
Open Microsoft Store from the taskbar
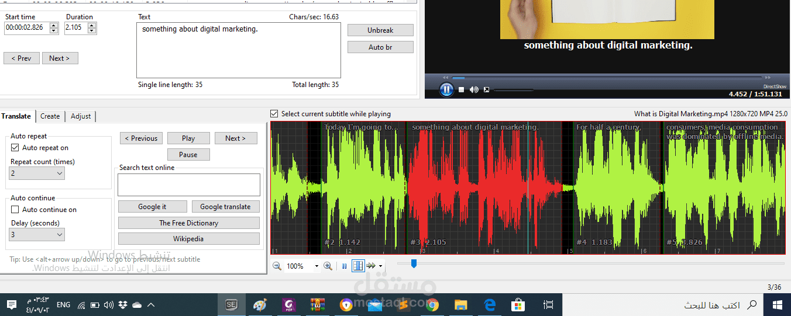tap(518, 304)
